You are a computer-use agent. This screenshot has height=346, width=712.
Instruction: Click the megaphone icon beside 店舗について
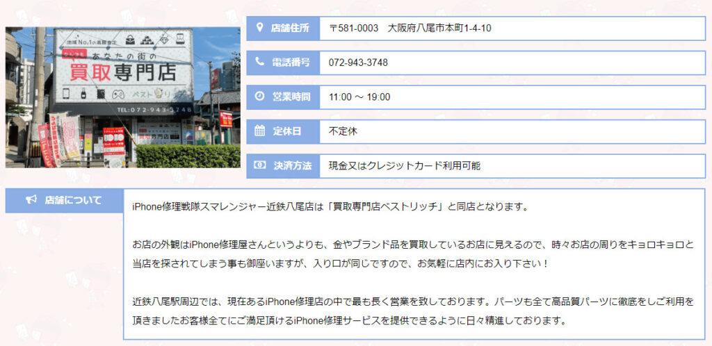point(31,200)
